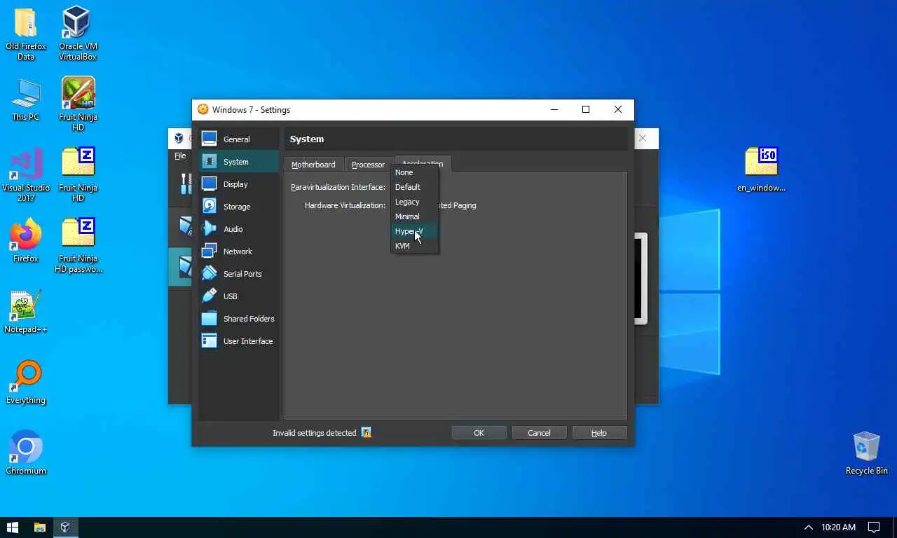This screenshot has height=538, width=897.
Task: Open Serial Ports settings category
Action: coord(238,274)
